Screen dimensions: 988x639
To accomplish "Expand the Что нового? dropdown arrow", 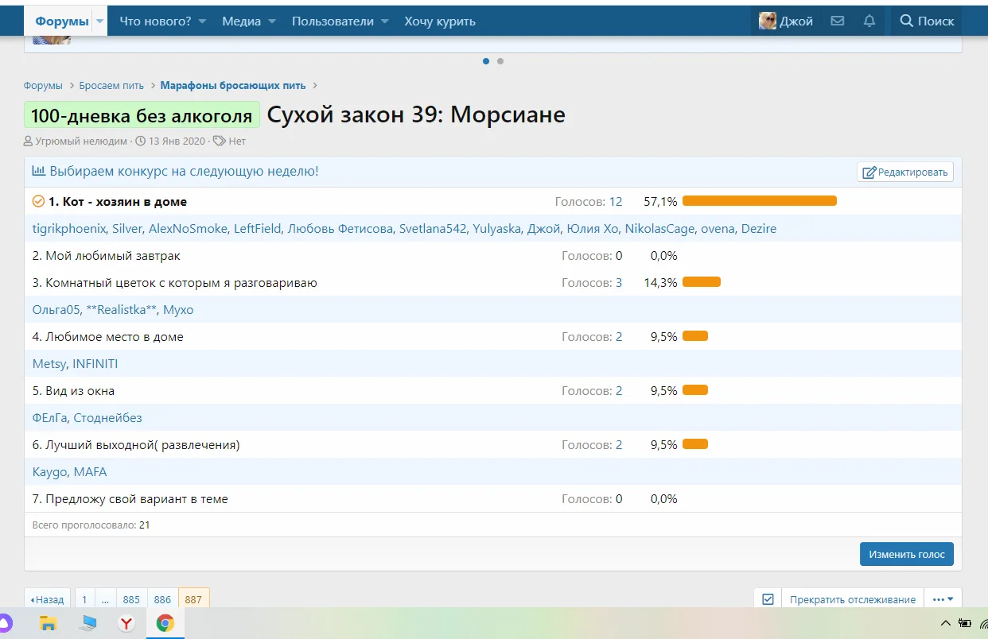I will (202, 21).
